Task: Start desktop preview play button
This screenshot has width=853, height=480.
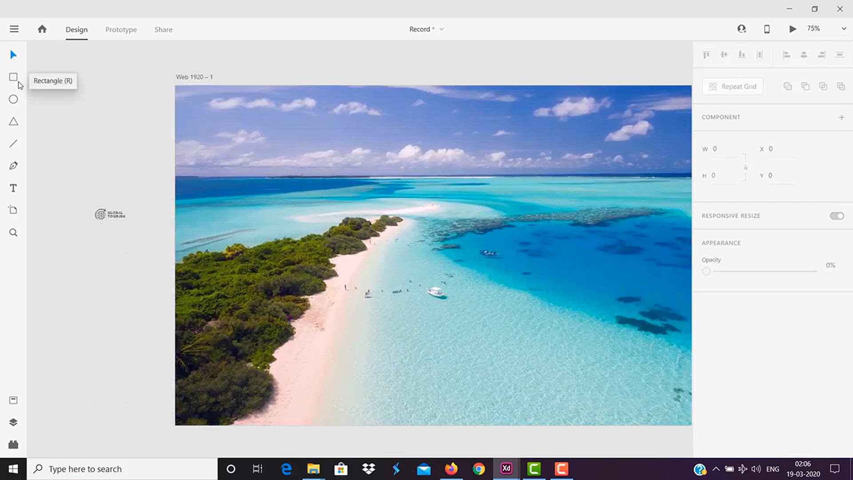Action: point(793,29)
